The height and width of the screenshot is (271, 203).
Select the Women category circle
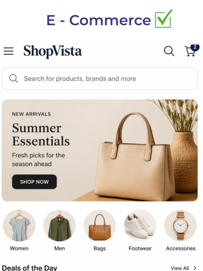[19, 226]
